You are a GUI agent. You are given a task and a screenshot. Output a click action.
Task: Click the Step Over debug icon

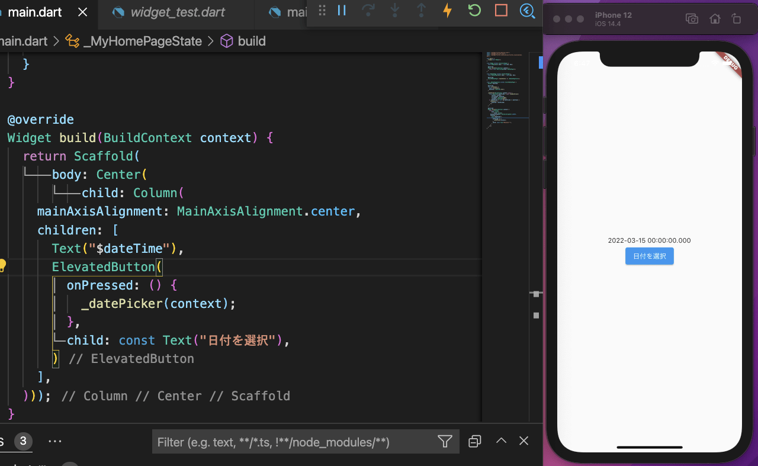[368, 11]
